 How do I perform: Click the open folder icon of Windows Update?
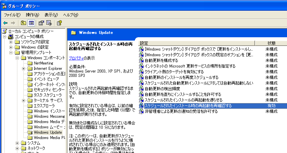(x=30, y=132)
